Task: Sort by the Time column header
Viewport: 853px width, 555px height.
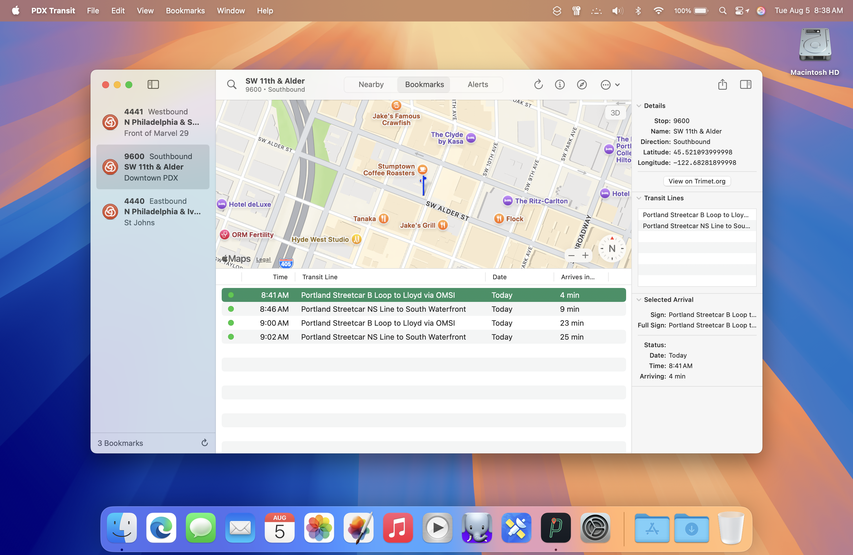Action: 268,277
